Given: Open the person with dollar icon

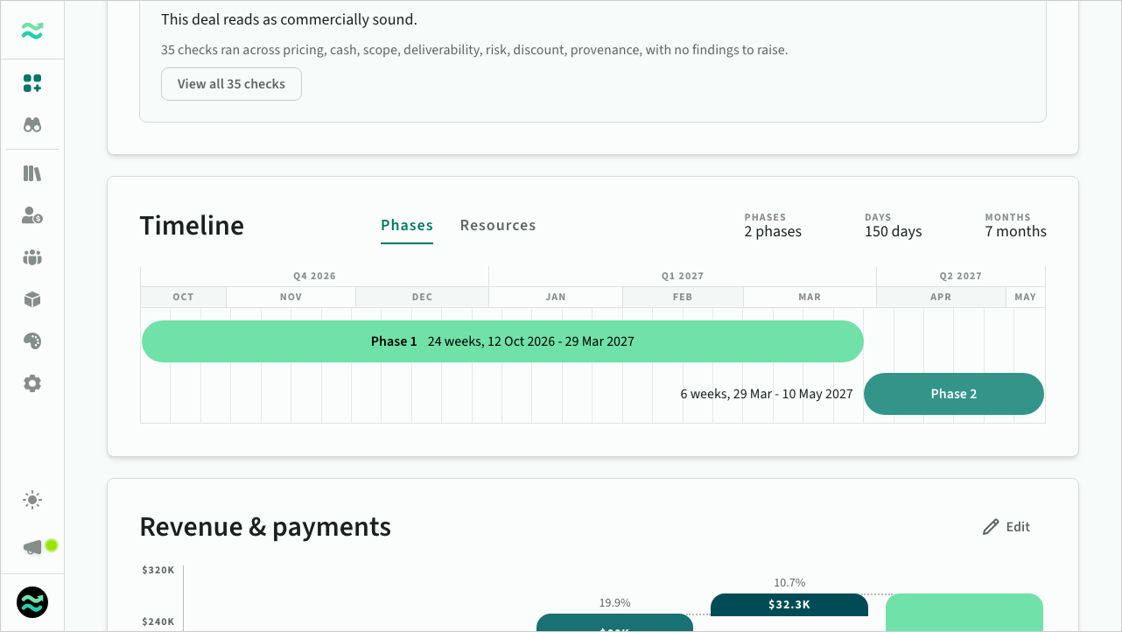Looking at the screenshot, I should [x=32, y=215].
